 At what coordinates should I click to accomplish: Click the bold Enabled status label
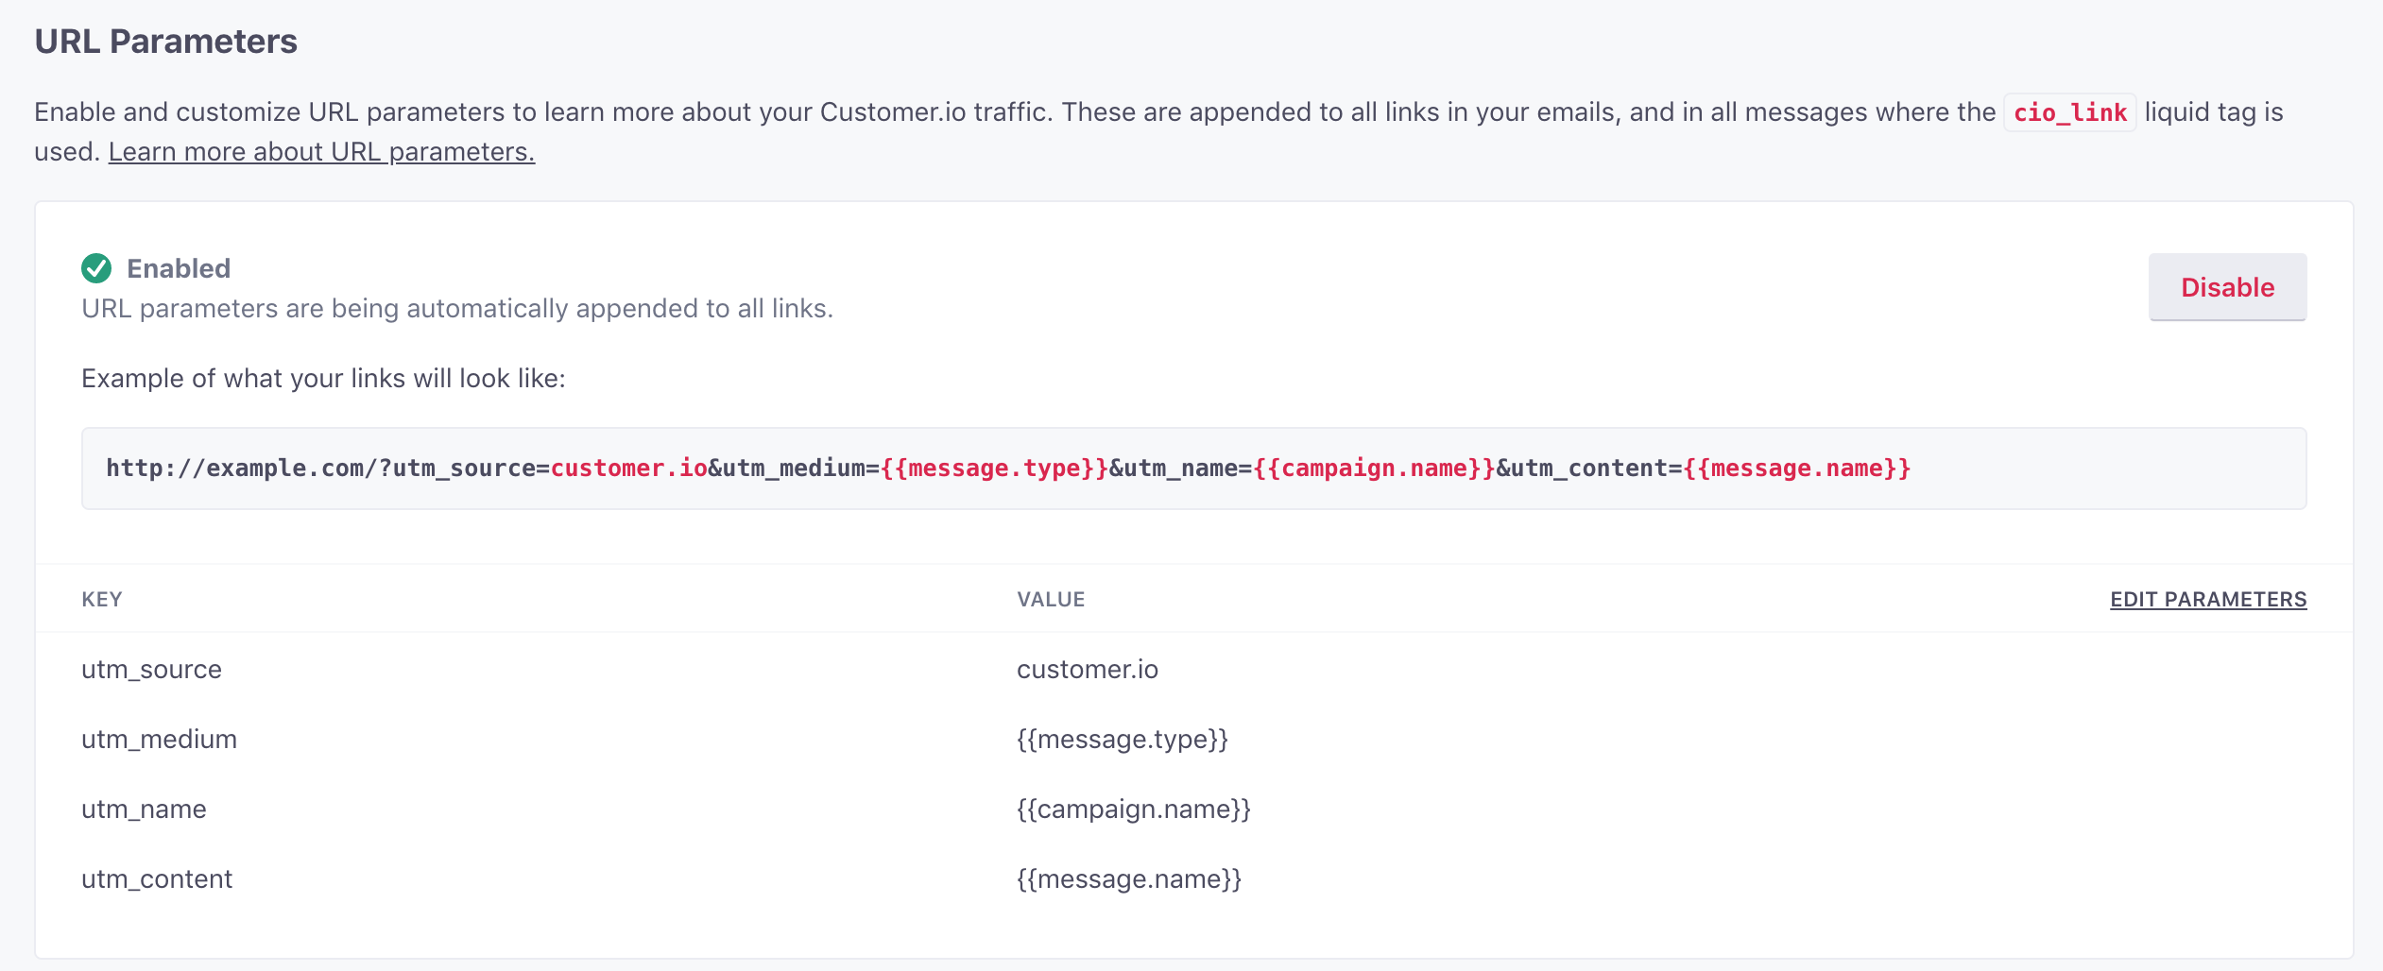(179, 269)
